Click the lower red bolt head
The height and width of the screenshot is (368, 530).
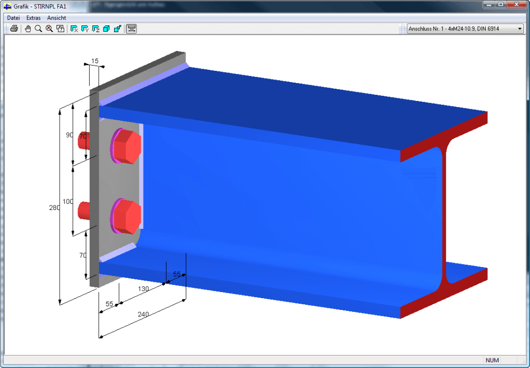pyautogui.click(x=126, y=216)
